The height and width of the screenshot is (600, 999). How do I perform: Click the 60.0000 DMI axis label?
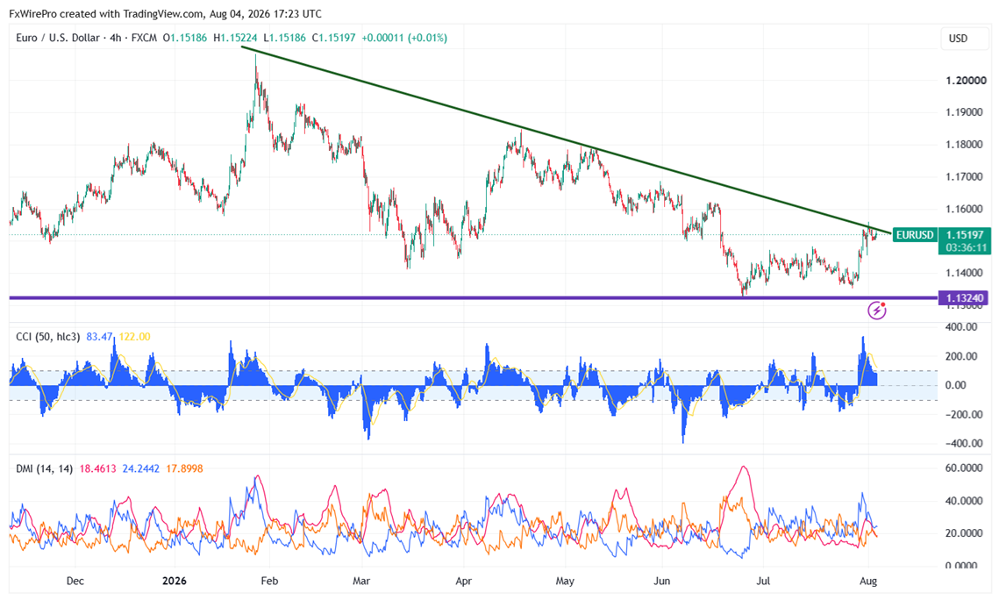[965, 468]
